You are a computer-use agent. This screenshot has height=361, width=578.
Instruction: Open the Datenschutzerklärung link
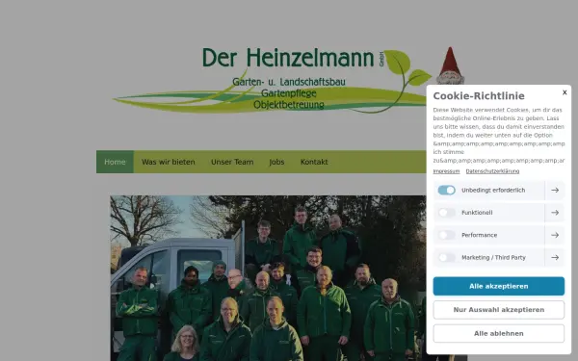(492, 171)
